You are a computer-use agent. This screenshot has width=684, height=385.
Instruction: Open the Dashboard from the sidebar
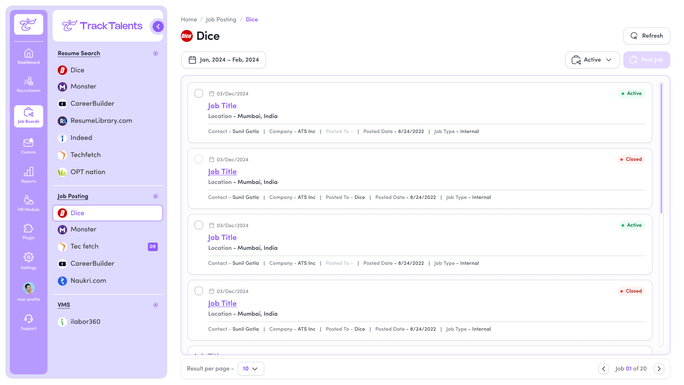pos(28,56)
